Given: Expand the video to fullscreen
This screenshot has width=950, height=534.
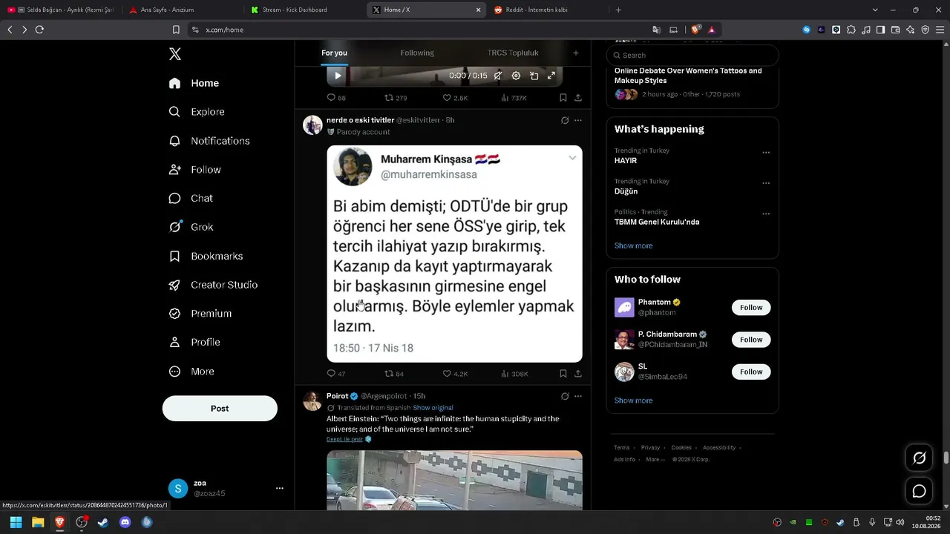Looking at the screenshot, I should [x=551, y=76].
